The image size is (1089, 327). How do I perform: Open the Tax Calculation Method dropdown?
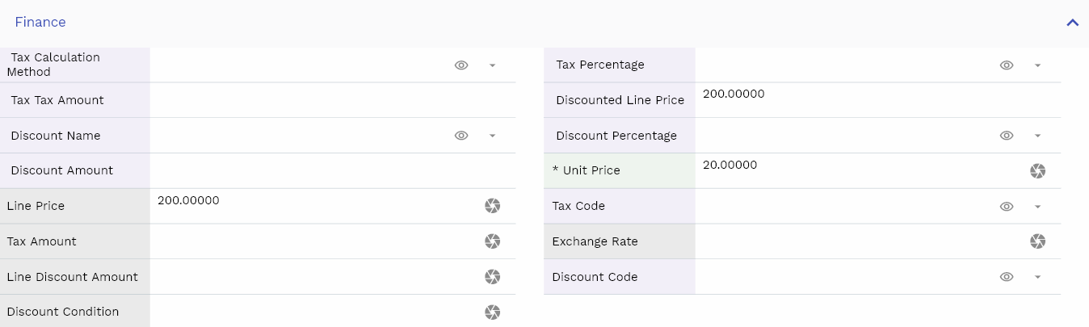pyautogui.click(x=492, y=65)
